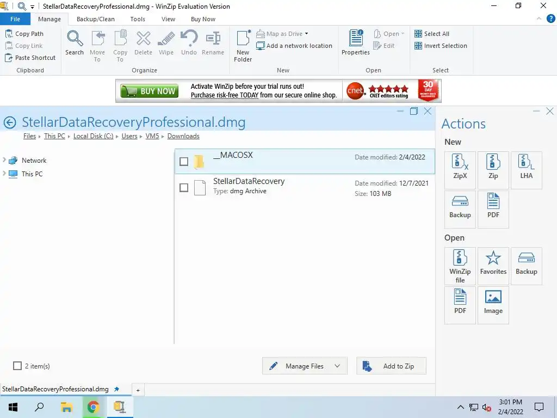Screen dimensions: 557x418
Task: Click Invert Selection in ribbon
Action: click(x=441, y=46)
